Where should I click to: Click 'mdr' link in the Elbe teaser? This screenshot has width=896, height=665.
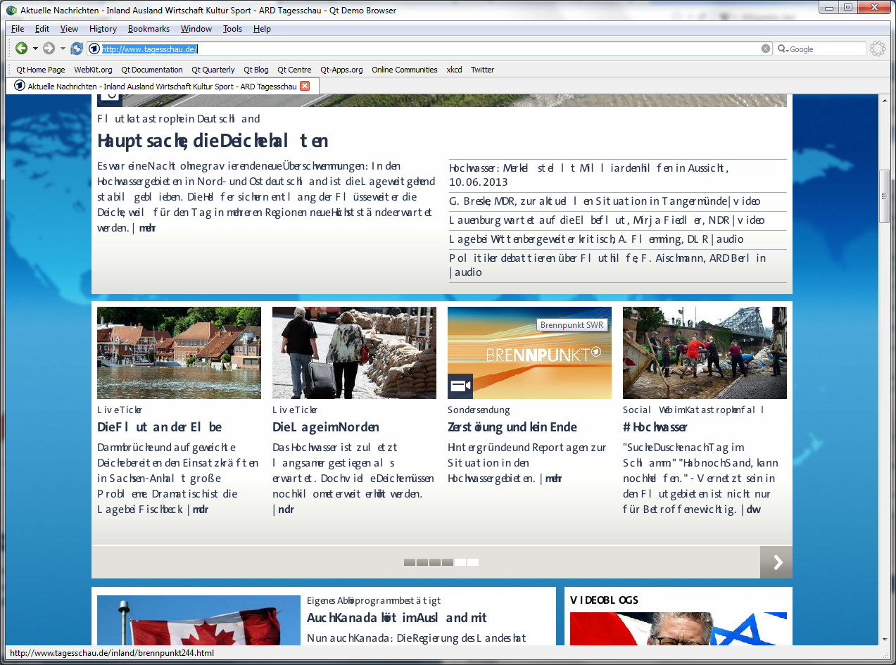(201, 509)
